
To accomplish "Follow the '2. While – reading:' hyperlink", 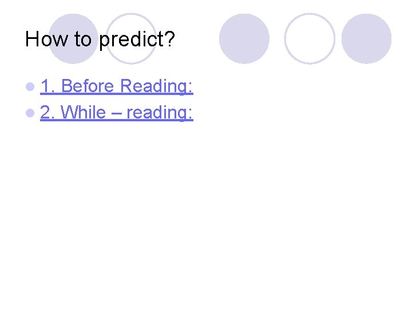I will click(117, 113).
